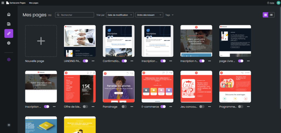This screenshot has width=281, height=133.
Task: Expand the Tags filter
Action: pos(169,15)
